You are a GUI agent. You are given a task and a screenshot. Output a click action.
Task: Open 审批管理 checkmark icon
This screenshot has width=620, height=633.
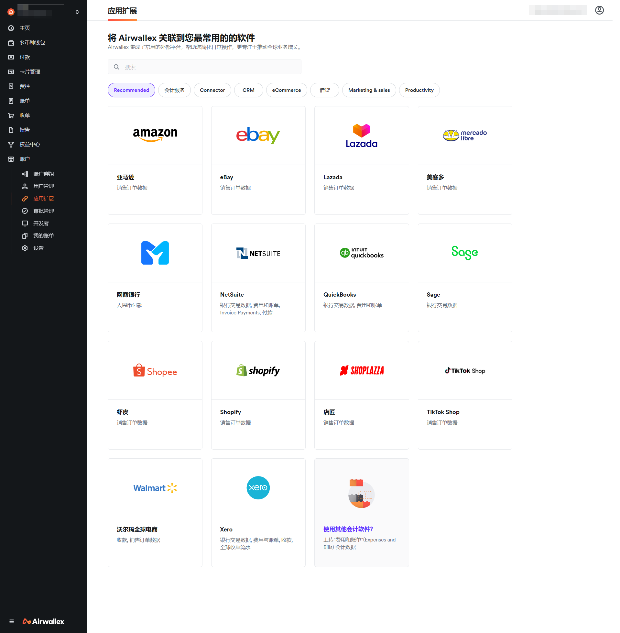pyautogui.click(x=25, y=211)
